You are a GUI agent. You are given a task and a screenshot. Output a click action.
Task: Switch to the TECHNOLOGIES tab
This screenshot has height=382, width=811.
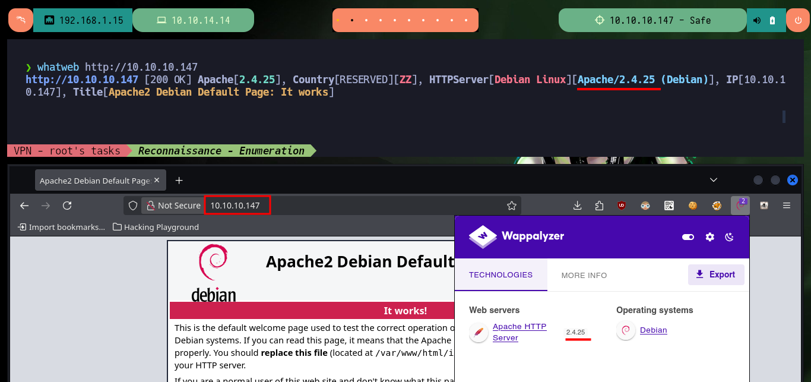[x=501, y=275]
